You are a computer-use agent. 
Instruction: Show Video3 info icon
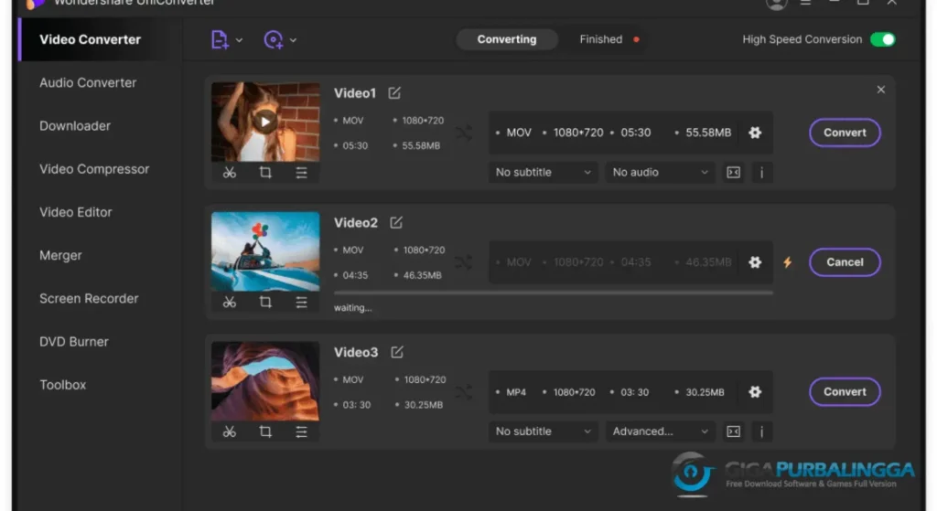[761, 431]
